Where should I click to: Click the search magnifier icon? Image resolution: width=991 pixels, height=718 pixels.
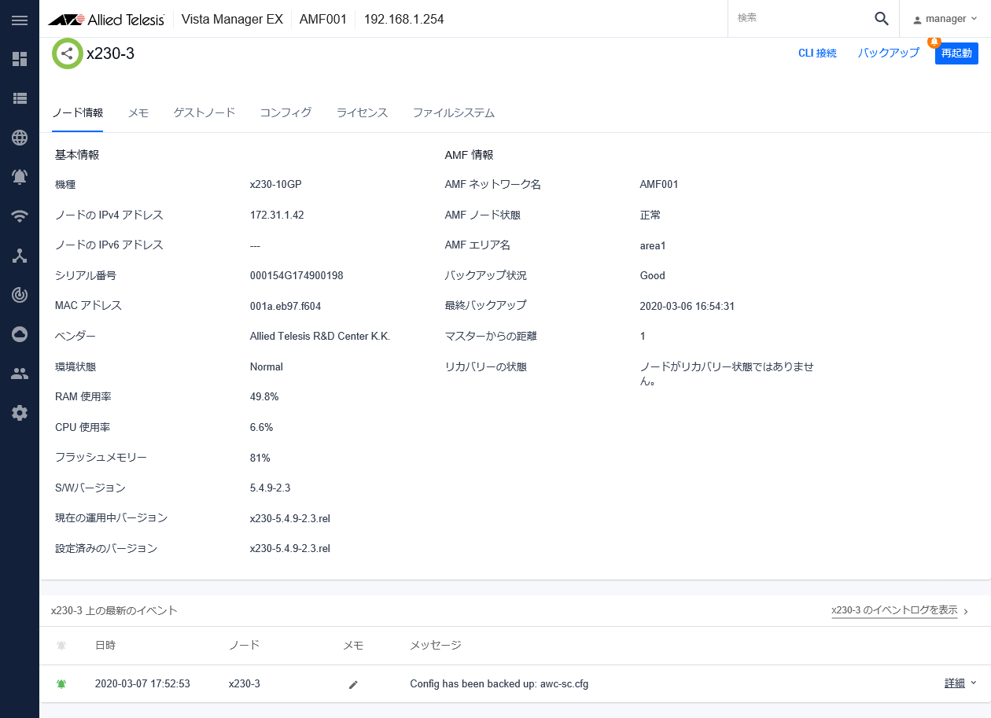click(x=881, y=18)
